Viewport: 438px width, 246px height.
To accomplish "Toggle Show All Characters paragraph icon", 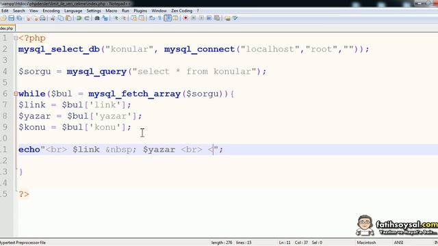I will pos(159,18).
